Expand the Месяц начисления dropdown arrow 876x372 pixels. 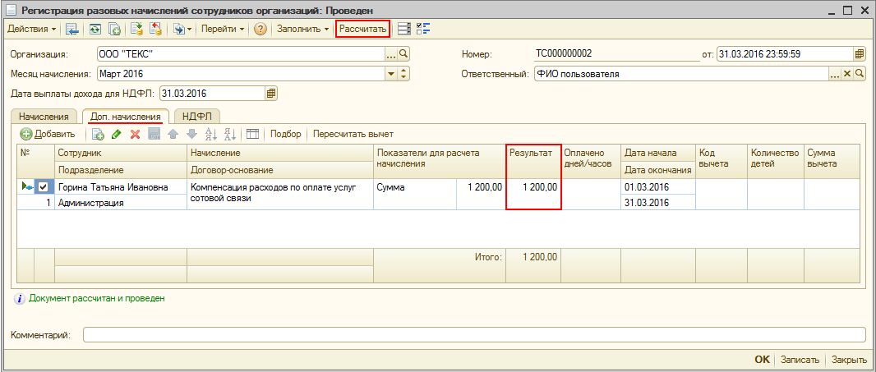(391, 74)
